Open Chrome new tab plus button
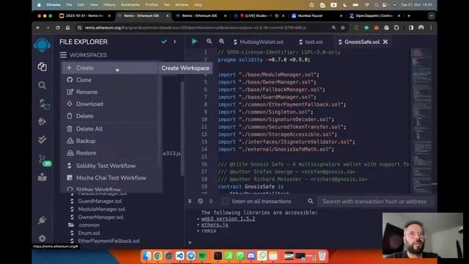This screenshot has width=469, height=264. pyautogui.click(x=409, y=15)
